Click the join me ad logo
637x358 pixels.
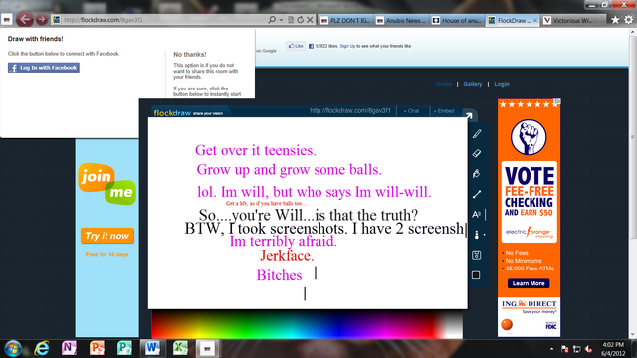(106, 183)
